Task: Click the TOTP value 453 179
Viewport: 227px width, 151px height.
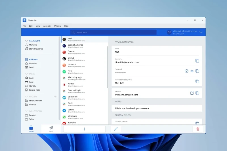Action: click(119, 83)
